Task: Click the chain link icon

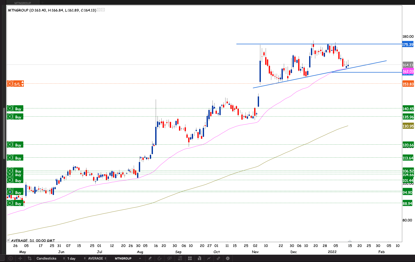Action: [218, 258]
